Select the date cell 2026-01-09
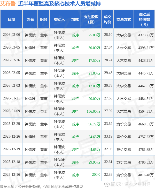 coord(12,111)
